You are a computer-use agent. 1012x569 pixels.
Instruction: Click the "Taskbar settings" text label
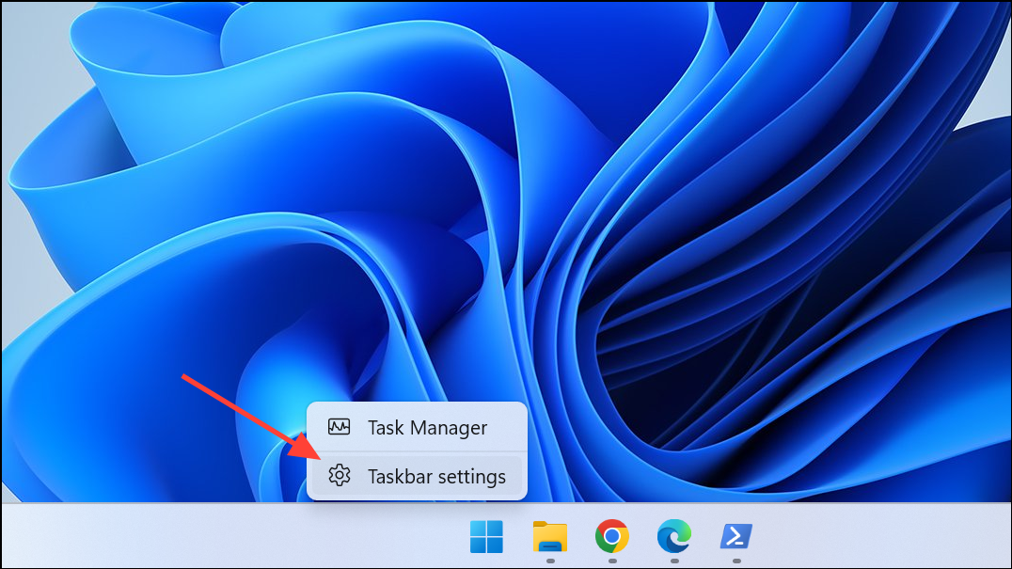pos(435,476)
